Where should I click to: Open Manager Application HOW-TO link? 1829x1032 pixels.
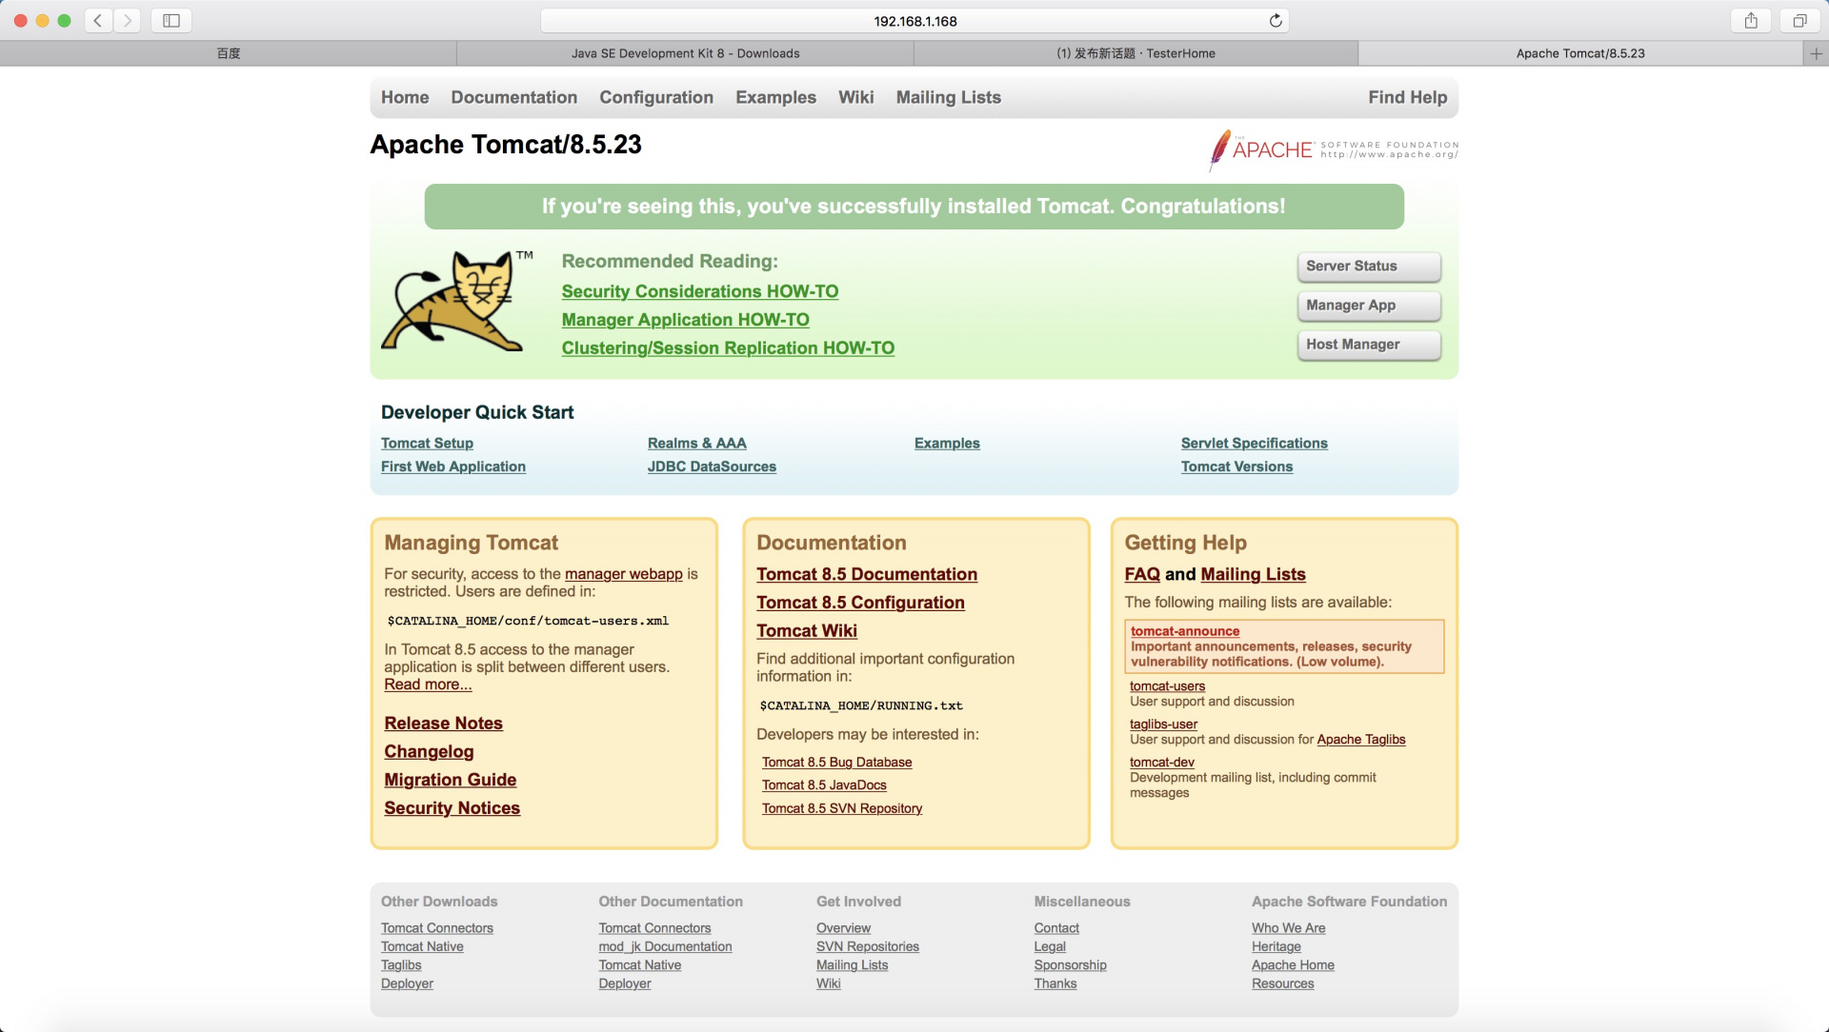pos(686,320)
